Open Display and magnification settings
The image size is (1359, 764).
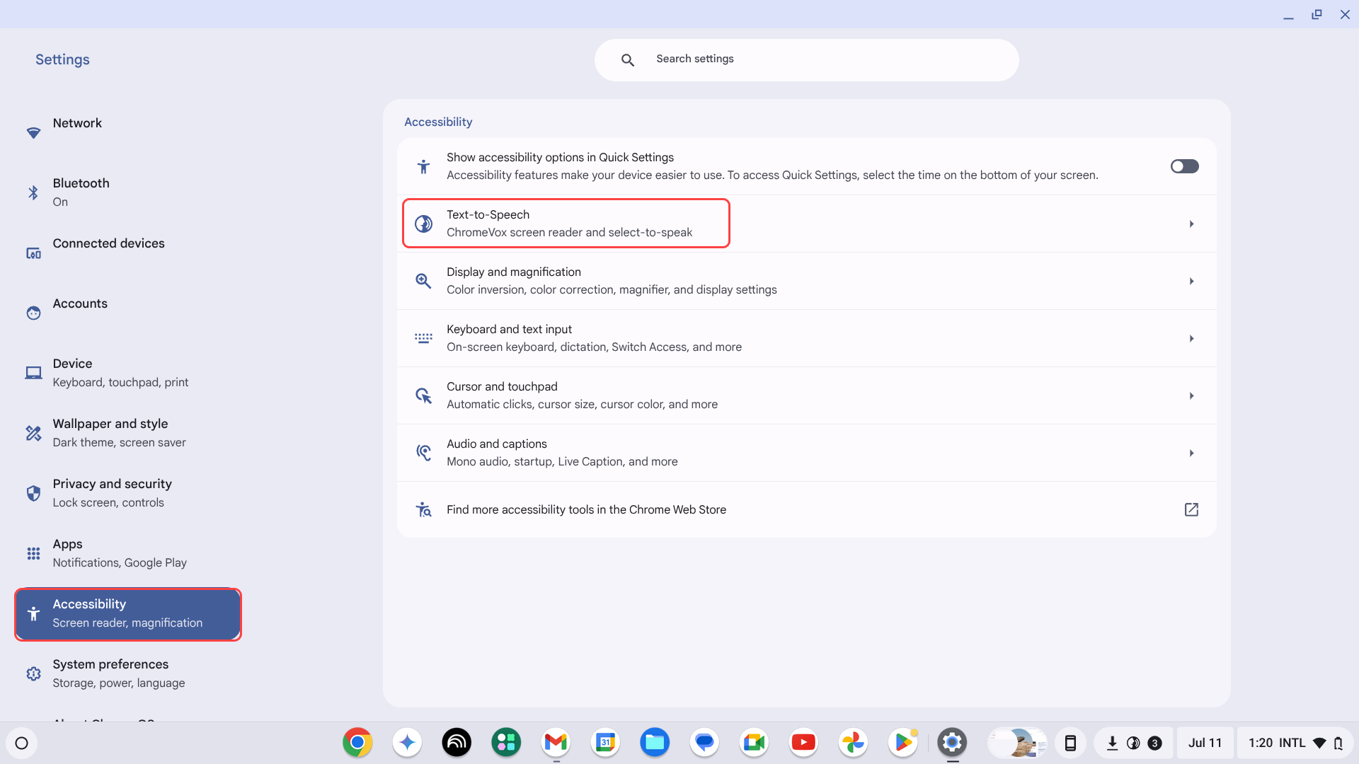[x=806, y=281]
